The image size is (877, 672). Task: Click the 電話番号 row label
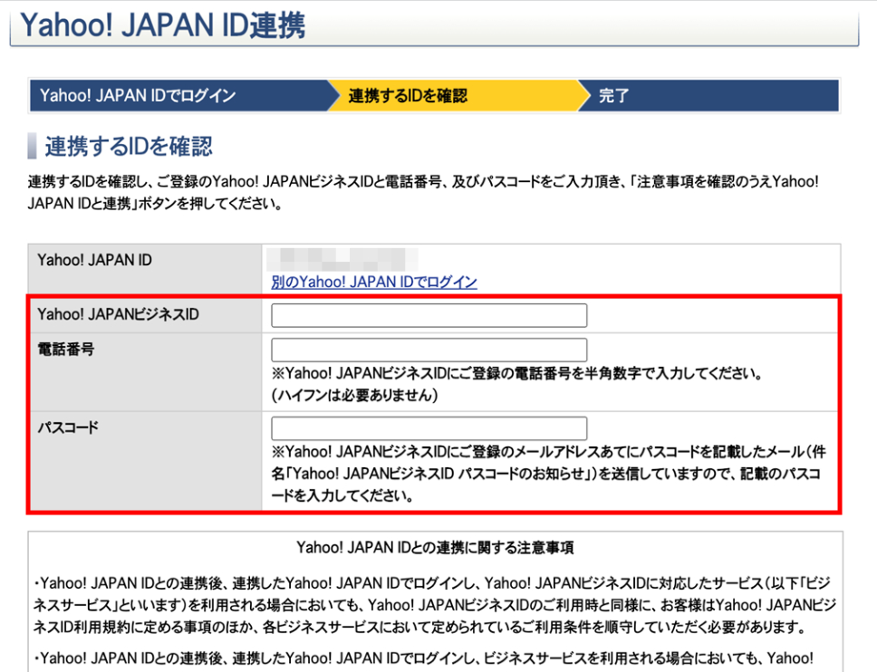[66, 350]
